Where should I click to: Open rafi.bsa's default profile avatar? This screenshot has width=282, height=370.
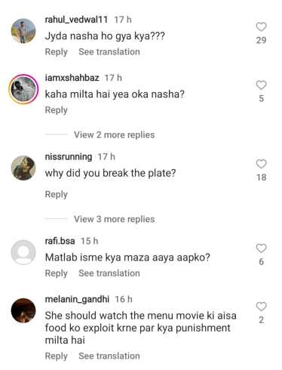23,252
